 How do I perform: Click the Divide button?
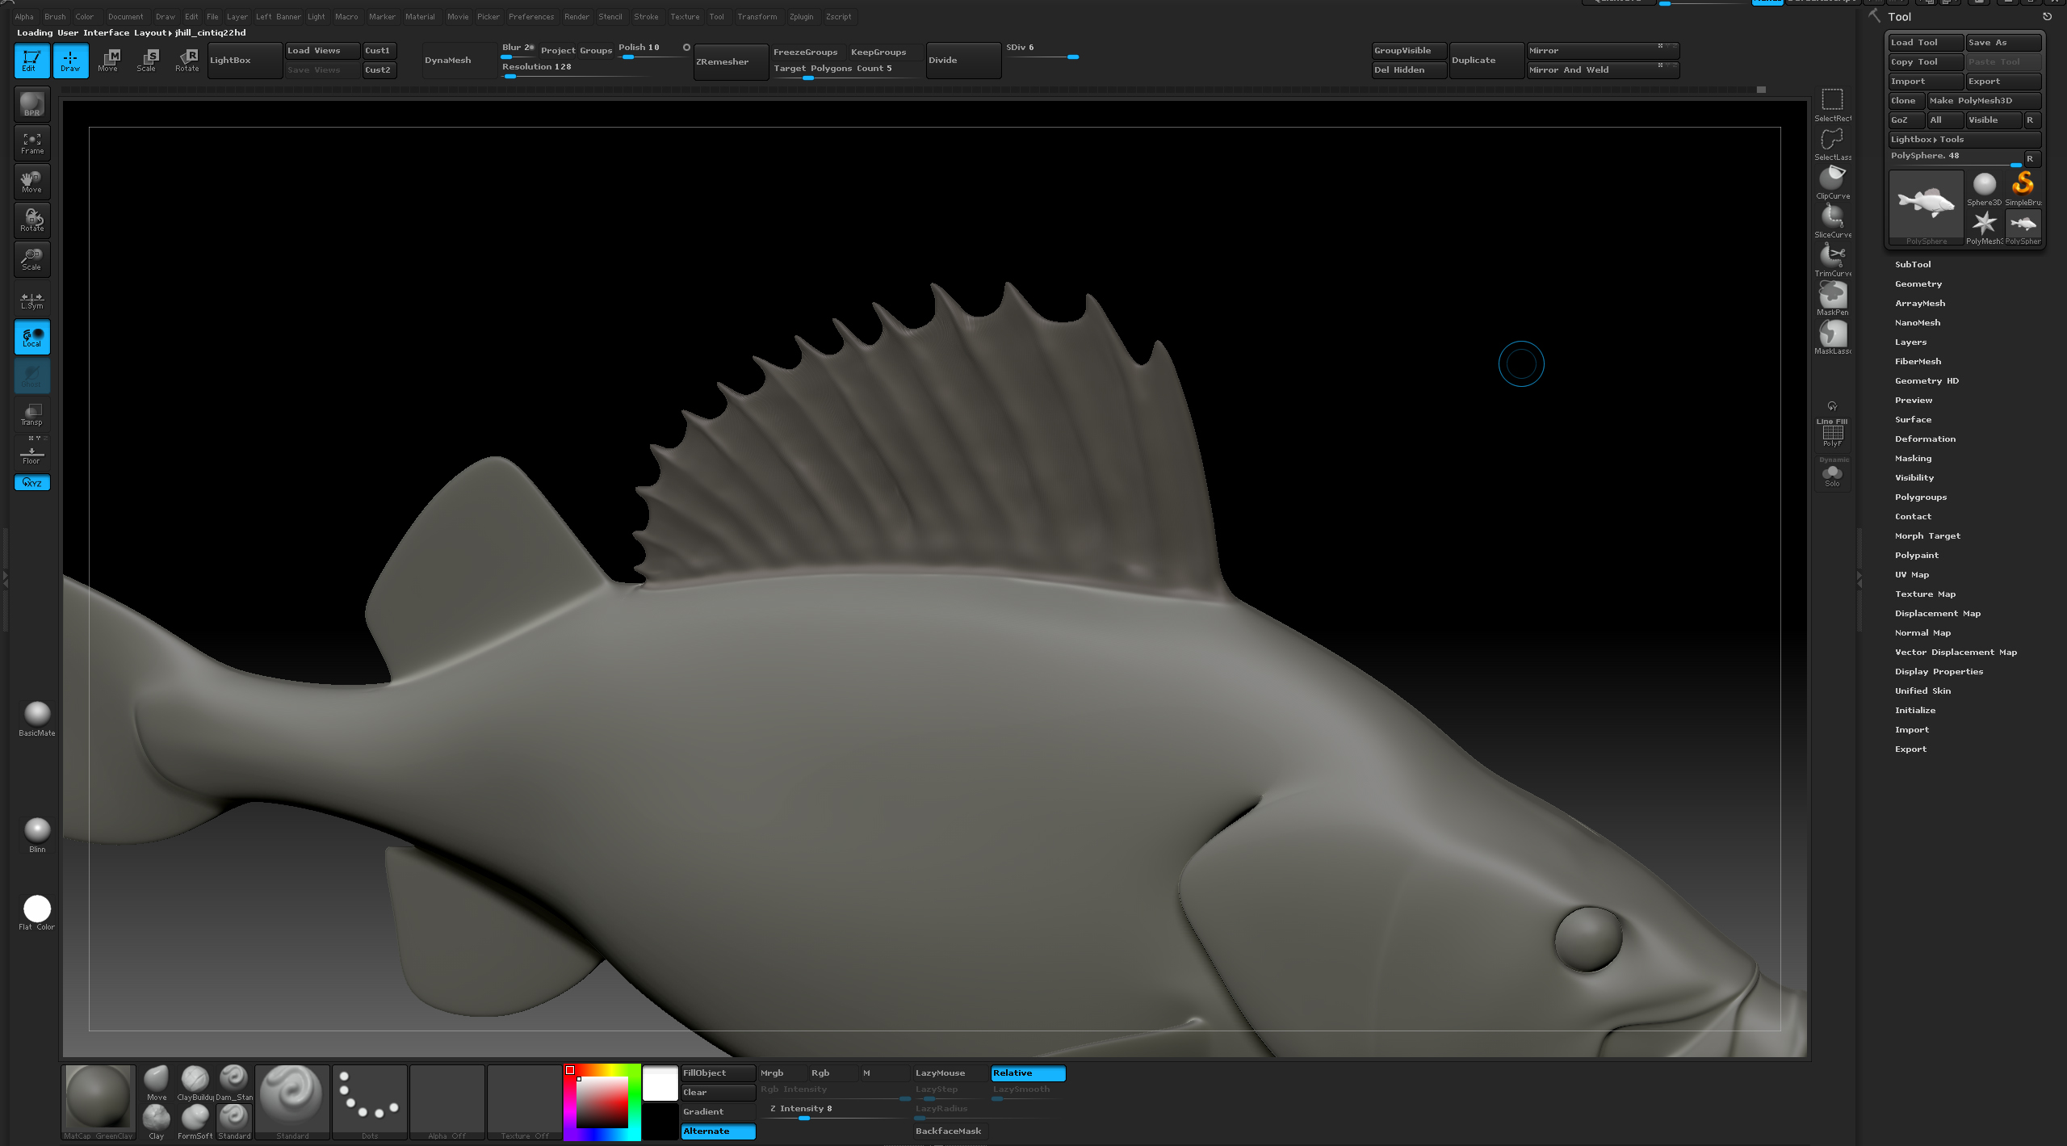click(963, 61)
